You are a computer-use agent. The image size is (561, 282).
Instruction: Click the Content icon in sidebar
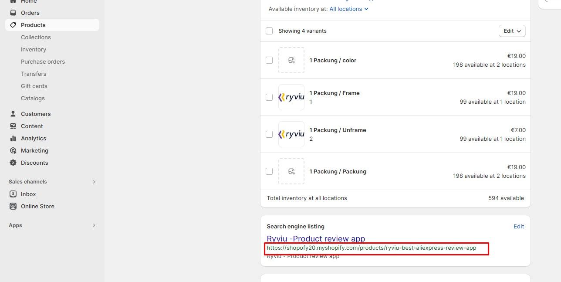[13, 126]
